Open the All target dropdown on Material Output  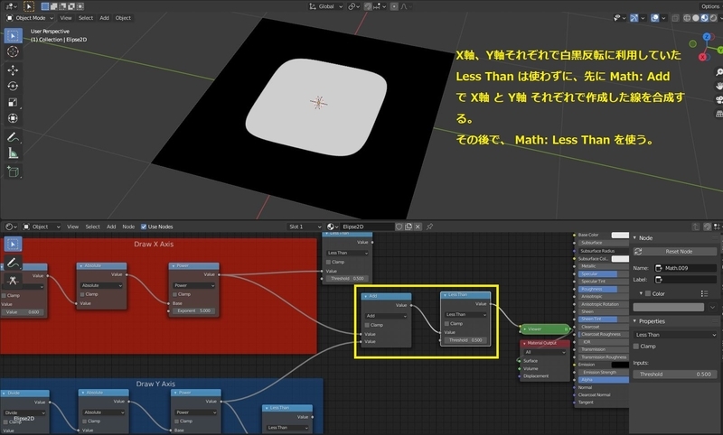(x=545, y=352)
